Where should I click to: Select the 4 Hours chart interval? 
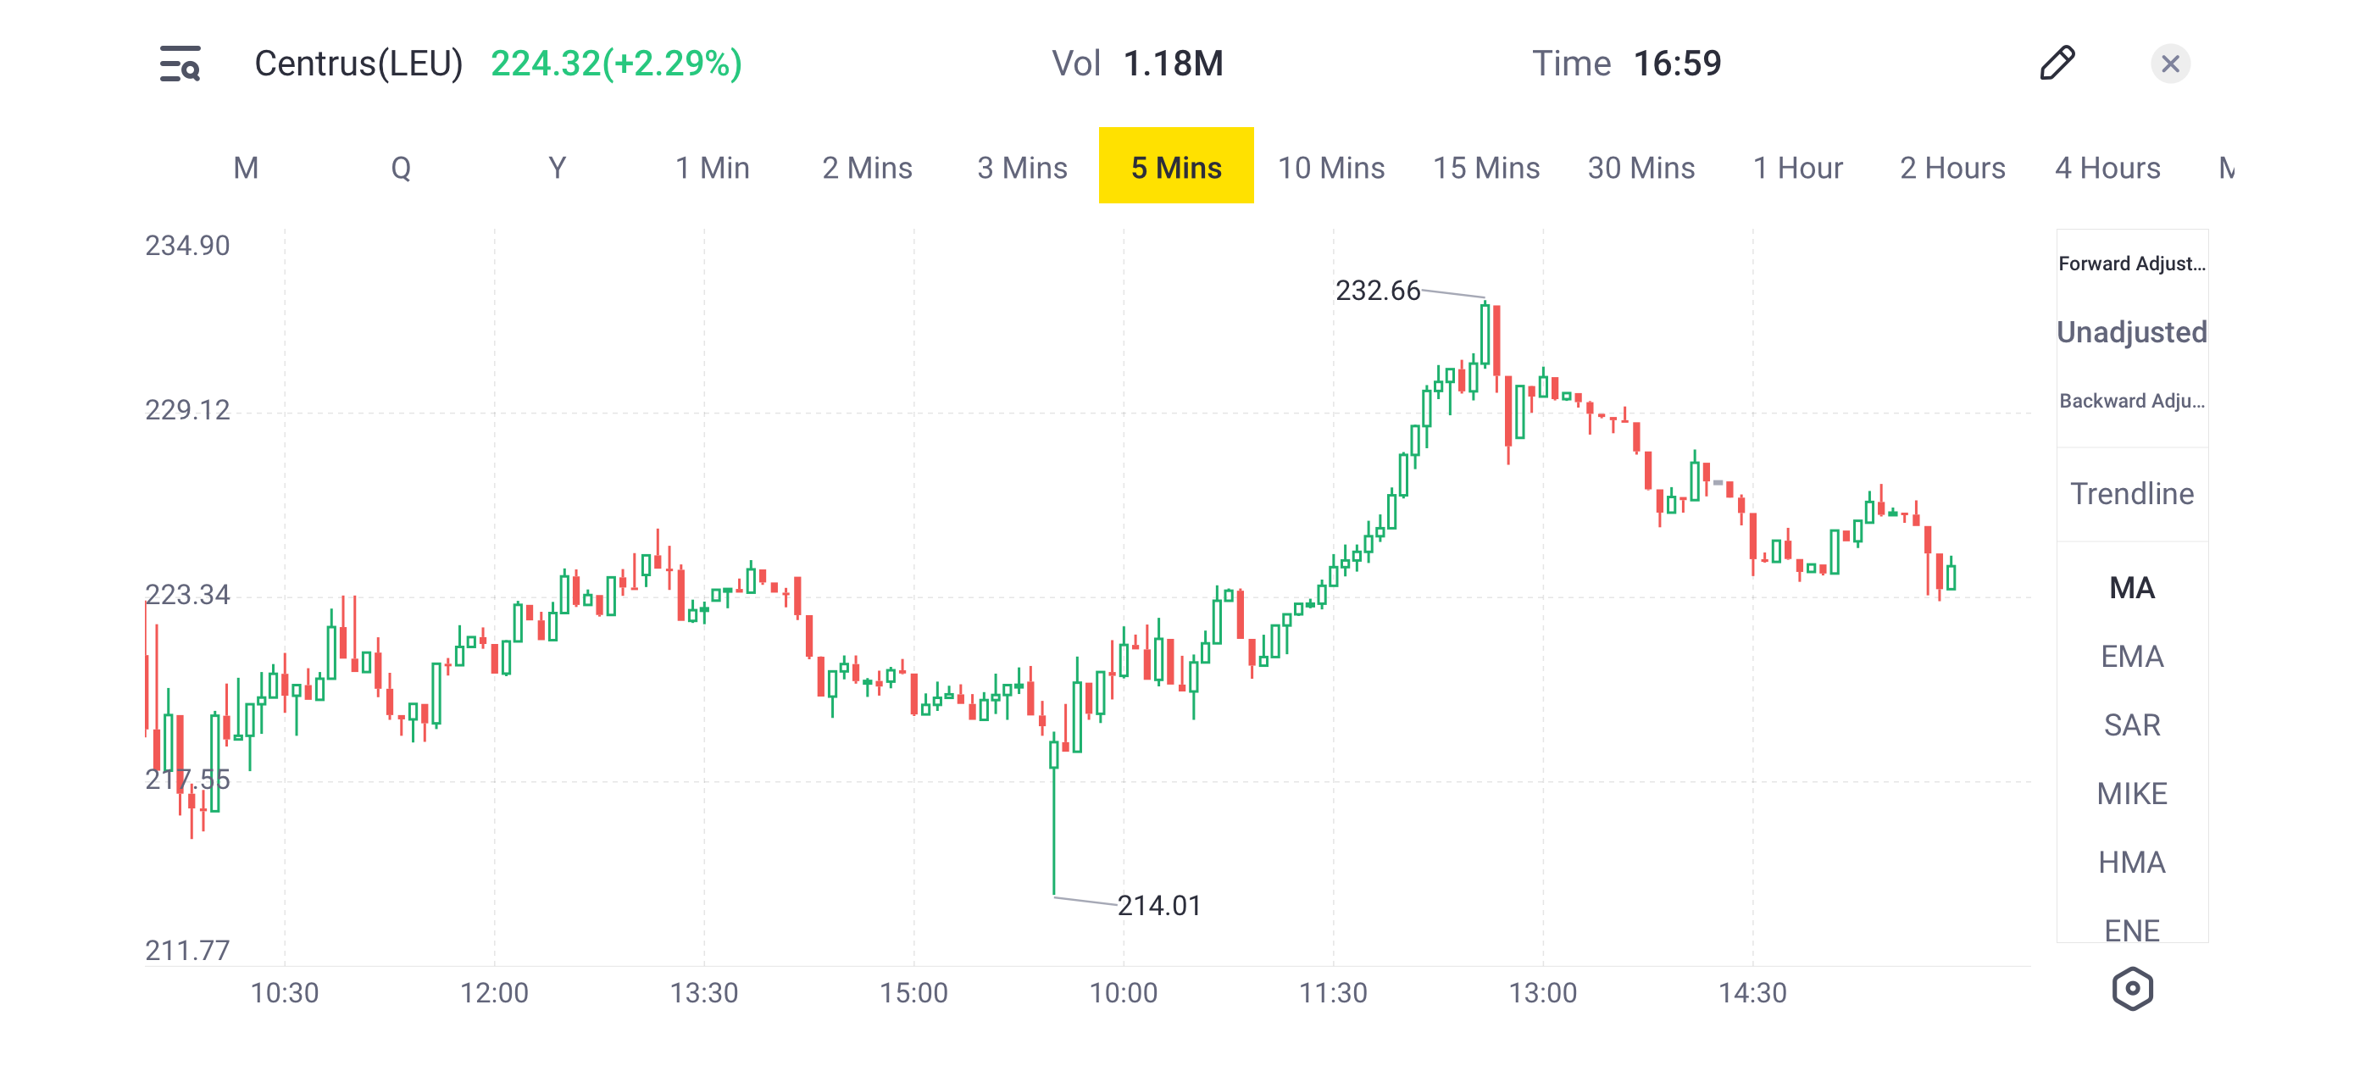[x=2107, y=167]
